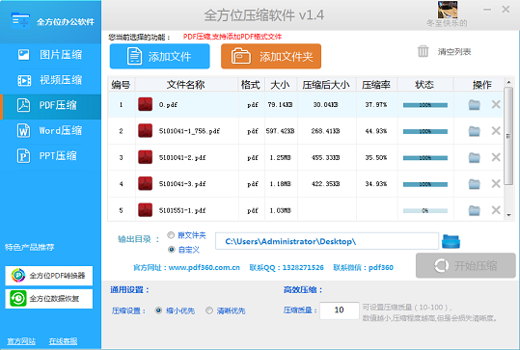Remove 0.pdf from the list

[x=496, y=105]
